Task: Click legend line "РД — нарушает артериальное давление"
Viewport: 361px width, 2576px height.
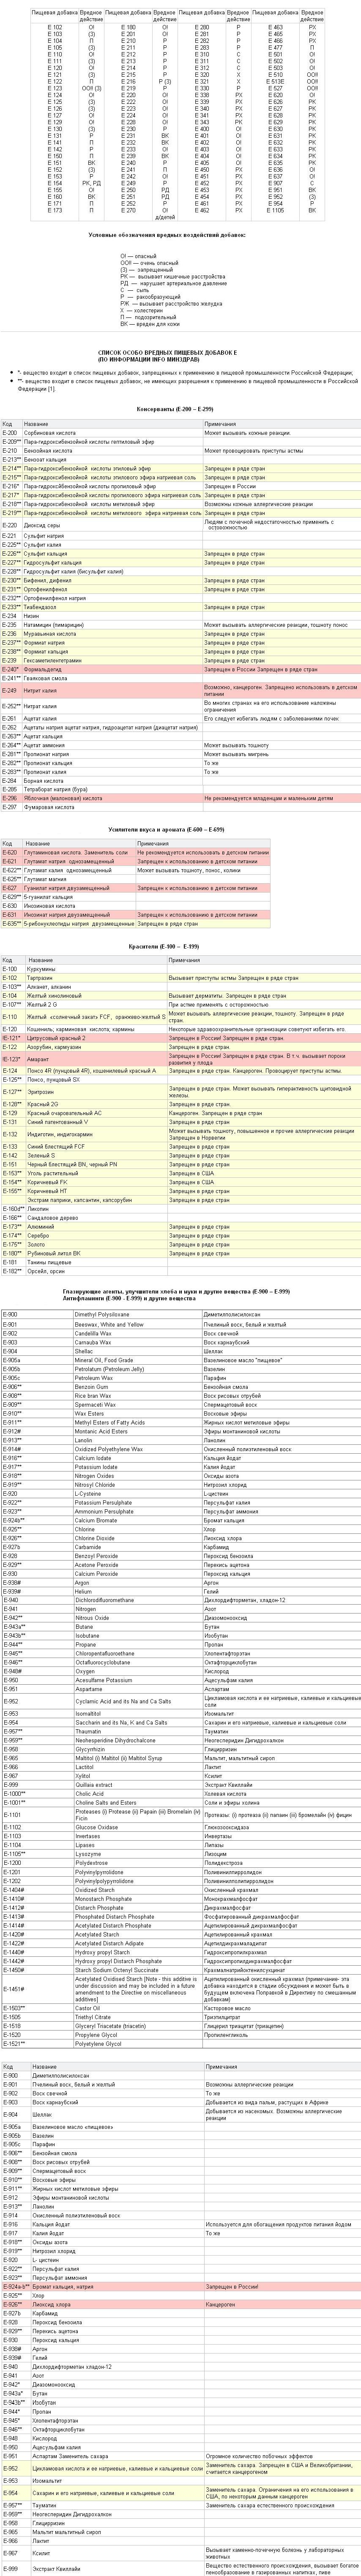Action: click(x=173, y=283)
